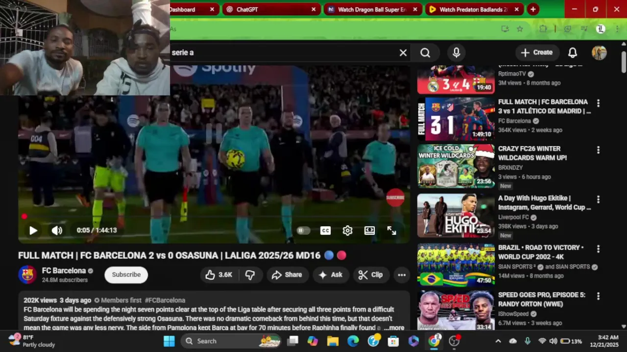
Task: Open the Ask AI button
Action: (x=331, y=275)
